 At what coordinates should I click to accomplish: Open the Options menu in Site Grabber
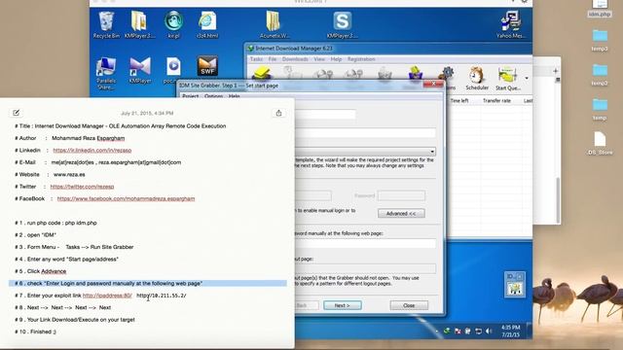click(x=213, y=96)
